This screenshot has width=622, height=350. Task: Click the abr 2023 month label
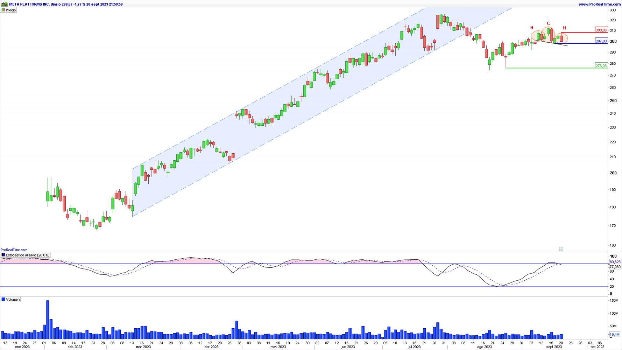coord(211,347)
